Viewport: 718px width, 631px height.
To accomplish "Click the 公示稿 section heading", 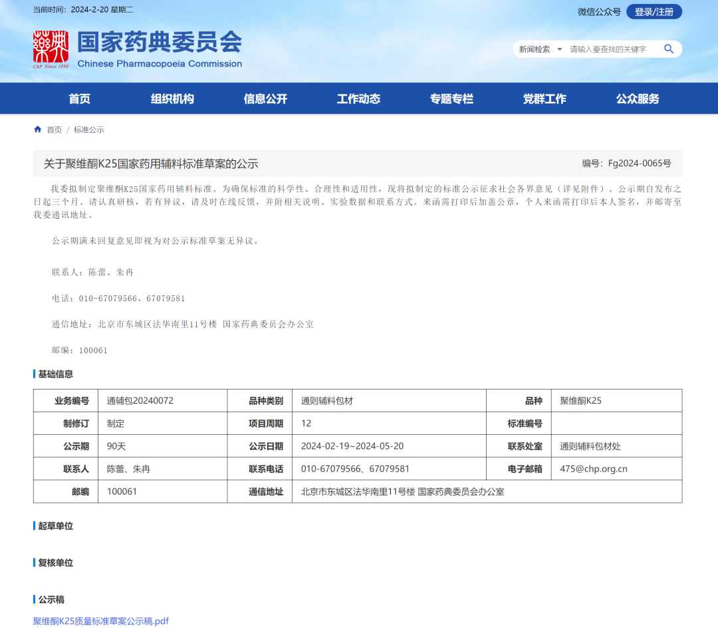I will 51,599.
